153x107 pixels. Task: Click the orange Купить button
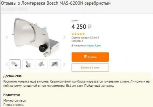(90, 57)
